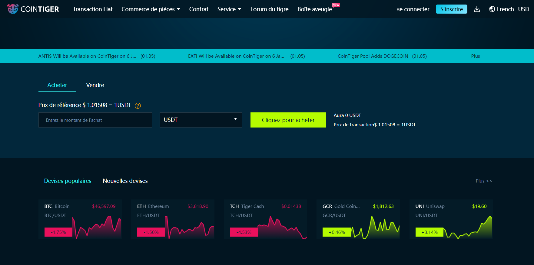Click the GCR/USDT pair label
The height and width of the screenshot is (265, 534).
[x=334, y=215]
